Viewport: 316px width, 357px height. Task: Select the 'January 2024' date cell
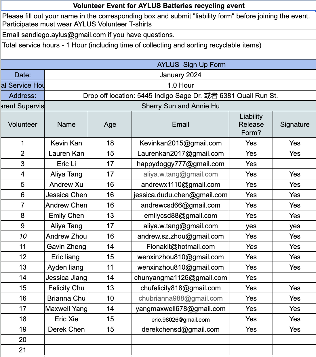coord(180,75)
